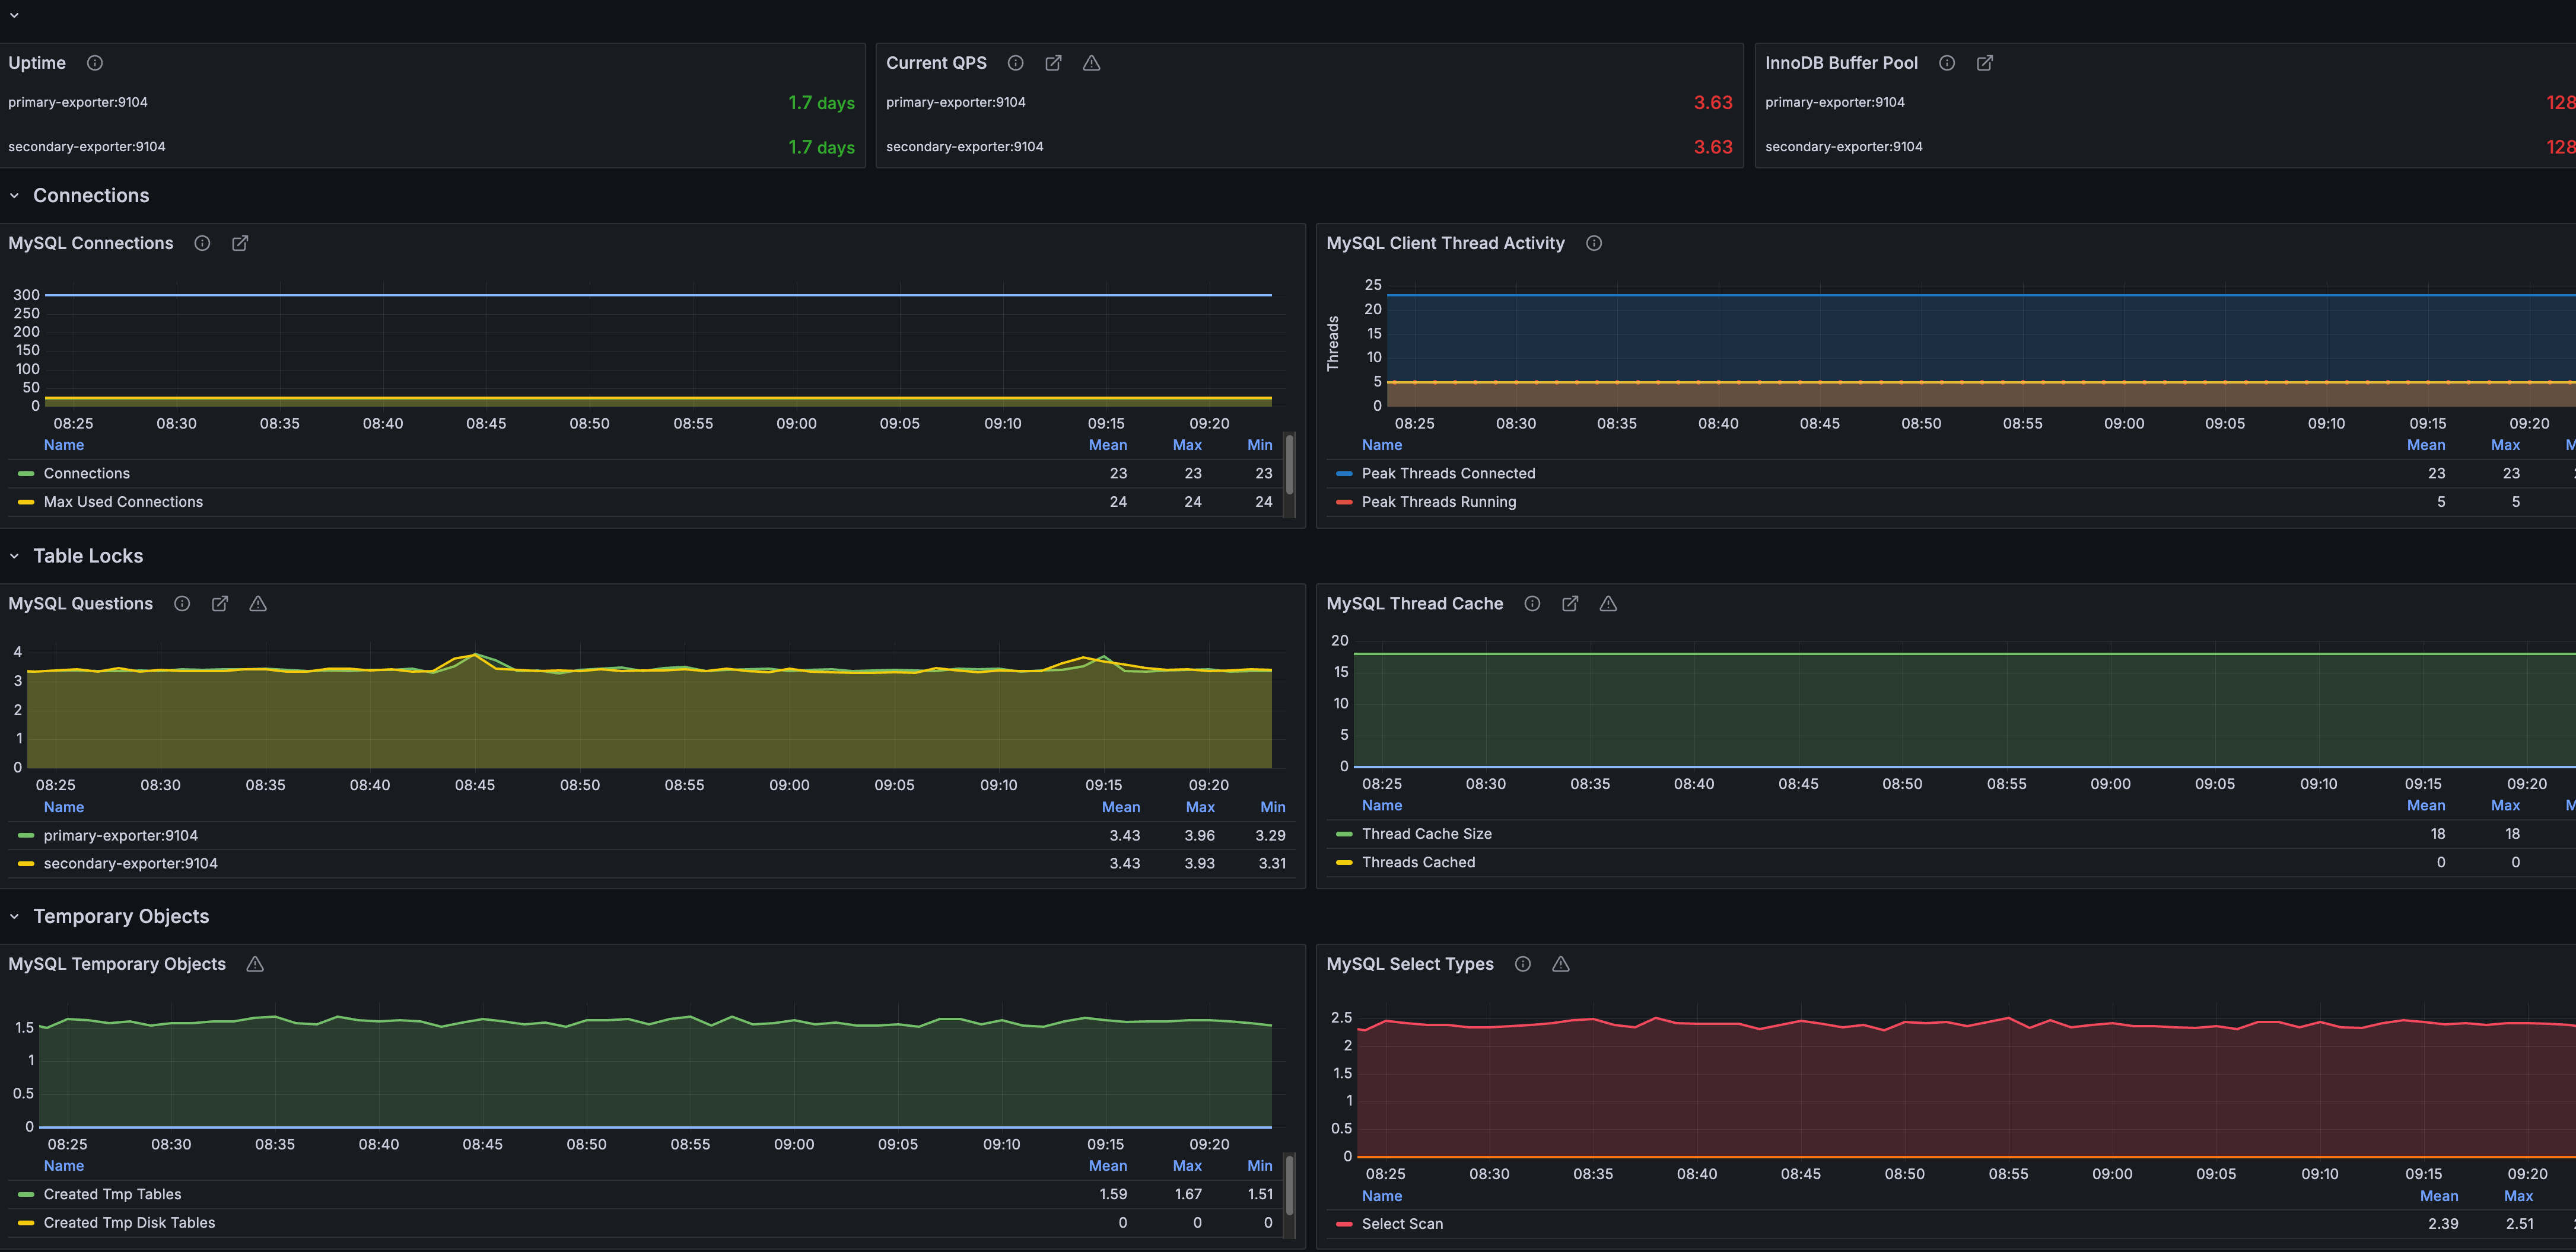Collapse the Temporary Objects row
Image resolution: width=2576 pixels, height=1252 pixels.
14,917
